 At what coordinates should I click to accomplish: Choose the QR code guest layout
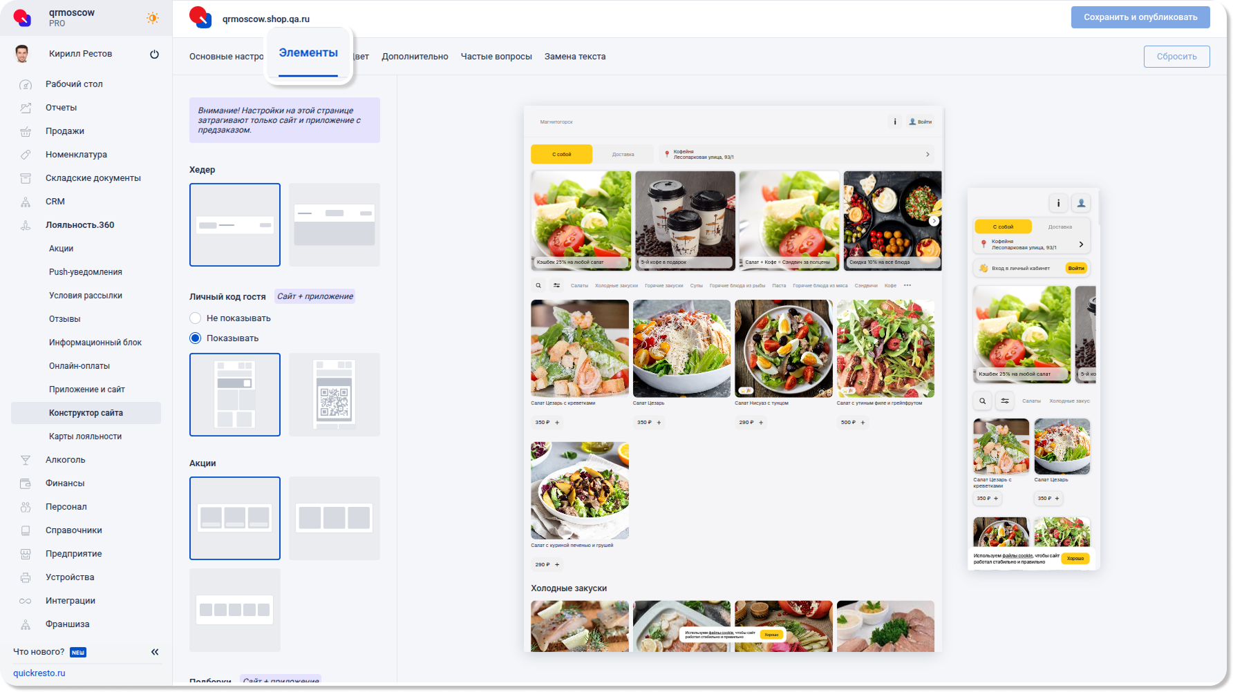pos(334,394)
